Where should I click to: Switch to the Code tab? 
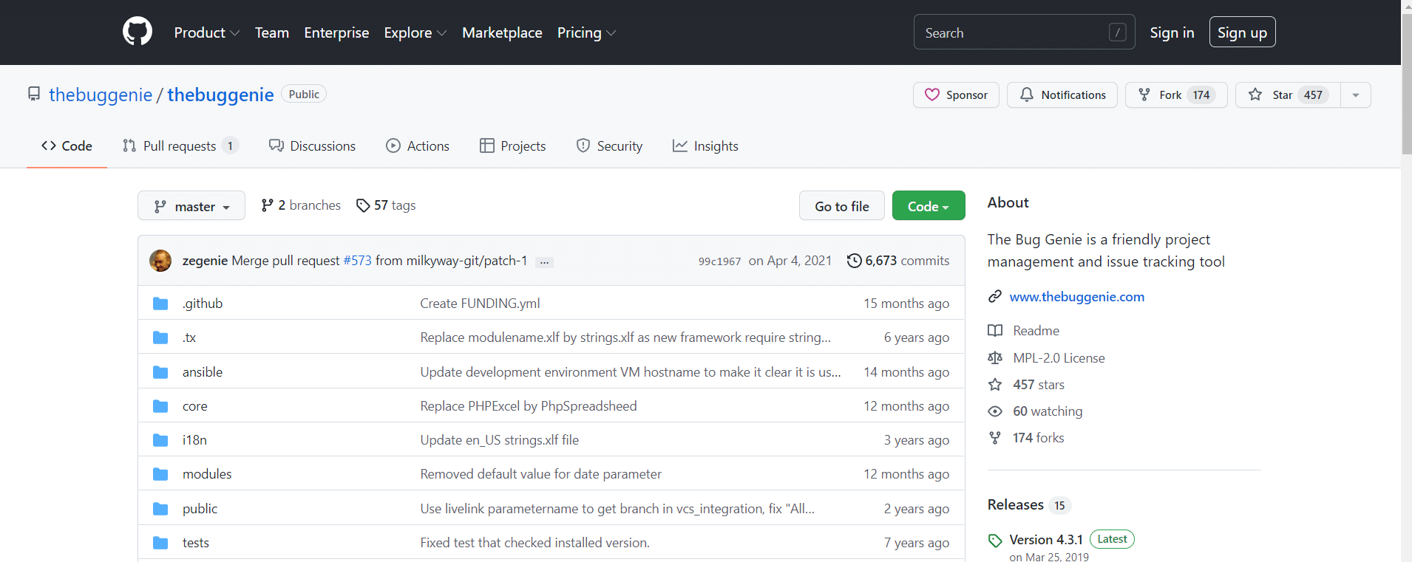(67, 146)
